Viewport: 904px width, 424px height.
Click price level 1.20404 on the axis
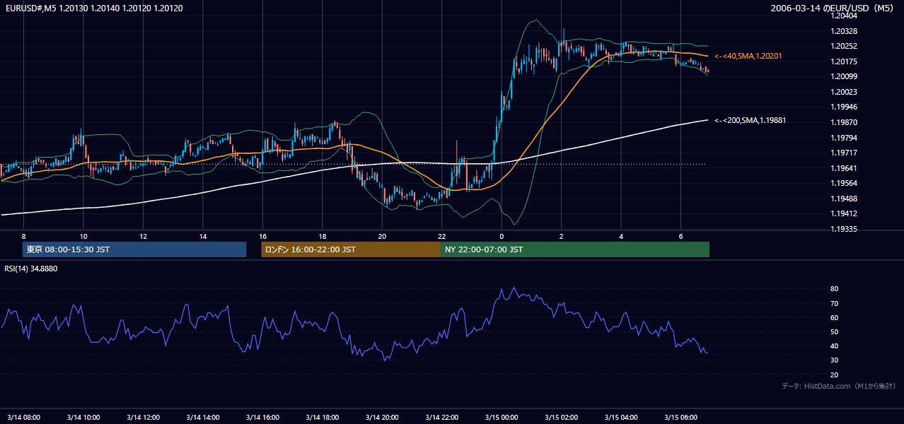click(x=844, y=16)
